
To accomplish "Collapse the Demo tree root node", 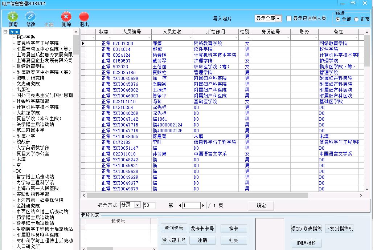I will click(5, 32).
